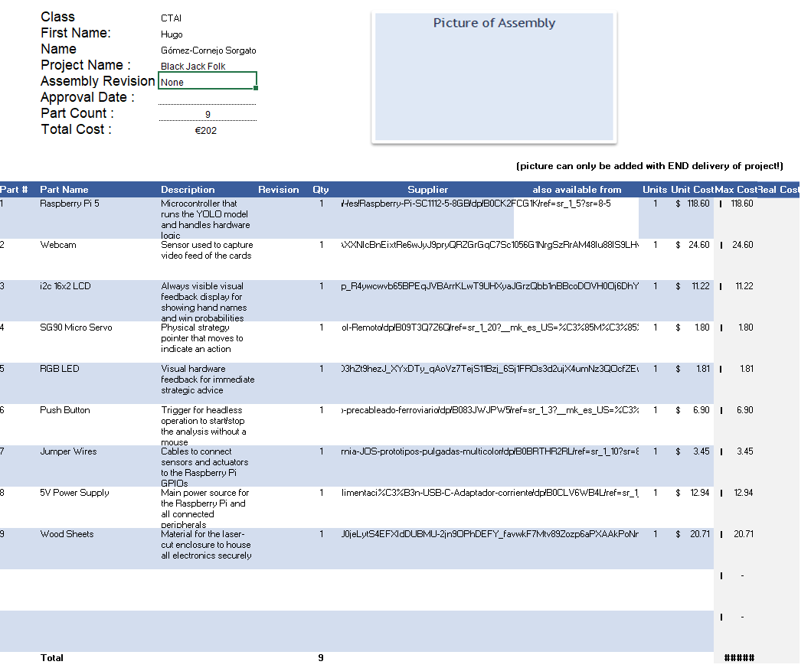Select the unit cost 6.90 cell

692,410
